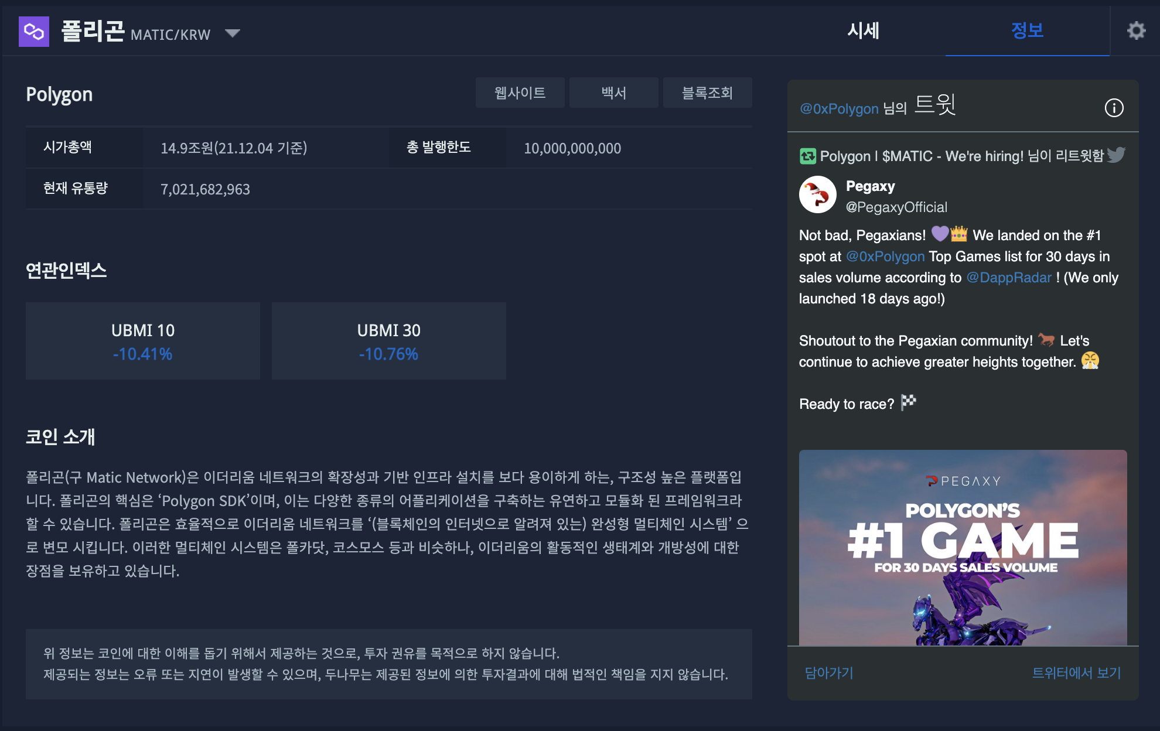The width and height of the screenshot is (1160, 731).
Task: Click the Pegaxy profile avatar
Action: (x=817, y=194)
